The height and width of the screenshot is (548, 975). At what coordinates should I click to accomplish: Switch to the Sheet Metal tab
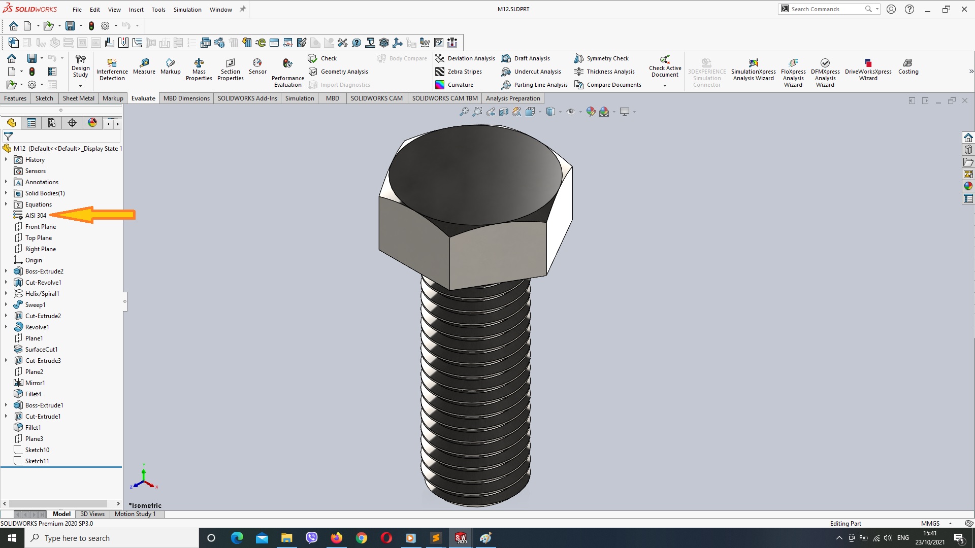tap(78, 98)
